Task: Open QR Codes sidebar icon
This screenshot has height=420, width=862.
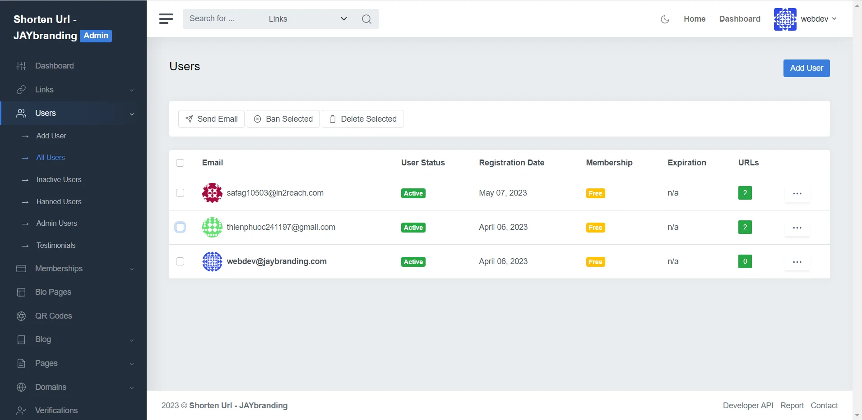Action: pos(21,316)
